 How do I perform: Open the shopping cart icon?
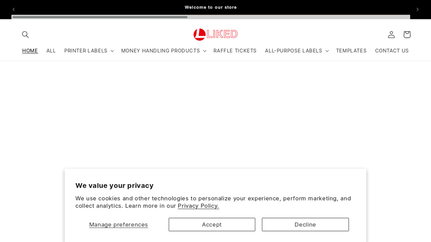407,34
